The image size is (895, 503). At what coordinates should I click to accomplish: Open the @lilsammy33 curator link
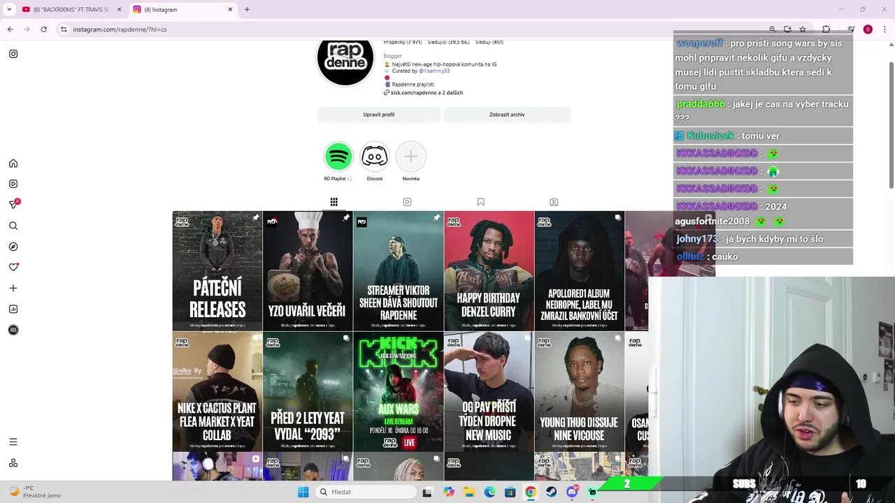pos(434,71)
